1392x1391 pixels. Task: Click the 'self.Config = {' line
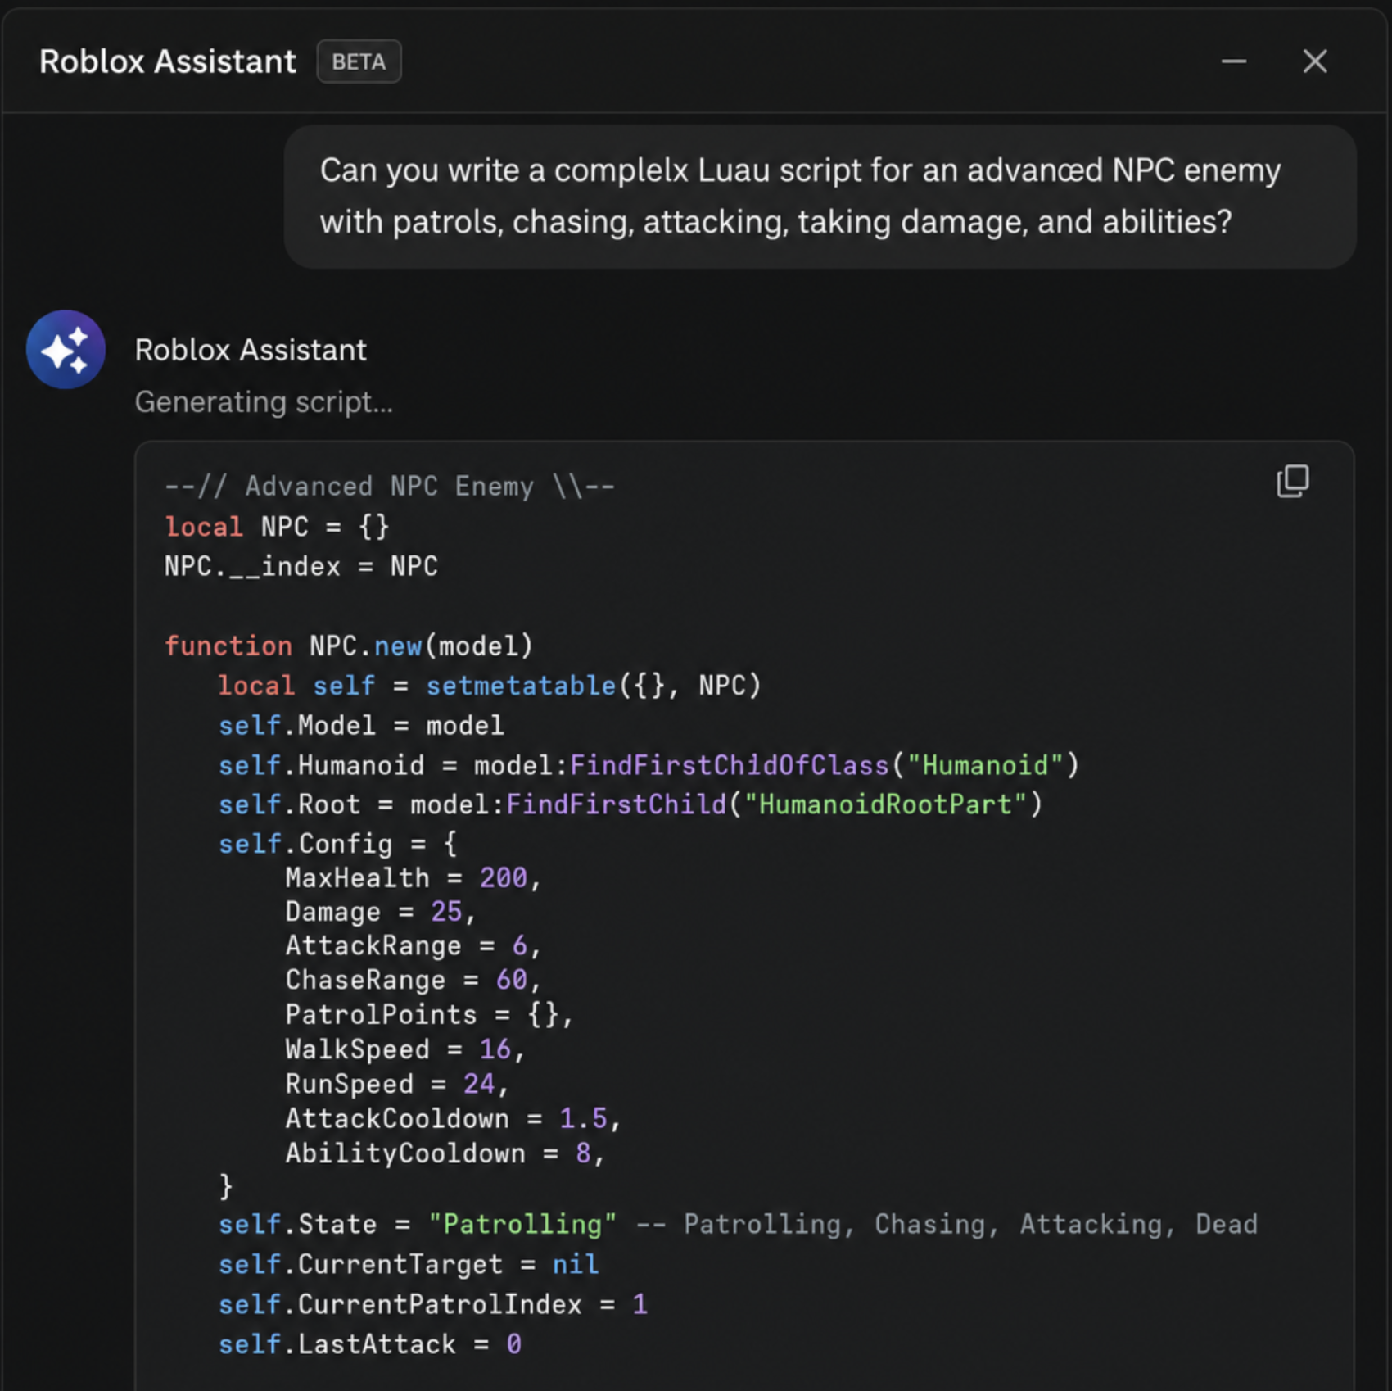(337, 844)
